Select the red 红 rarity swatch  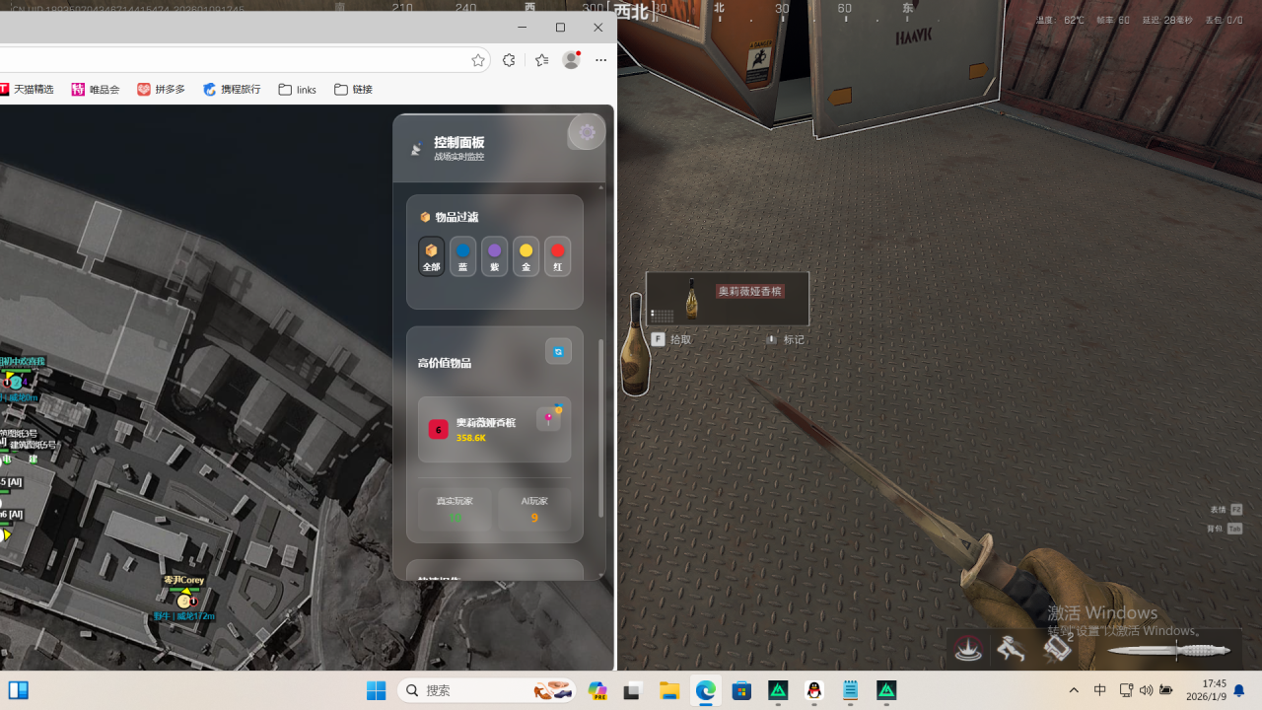tap(557, 256)
